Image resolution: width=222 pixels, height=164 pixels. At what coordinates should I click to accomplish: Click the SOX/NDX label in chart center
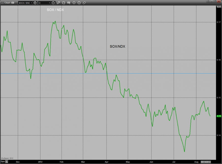117,46
